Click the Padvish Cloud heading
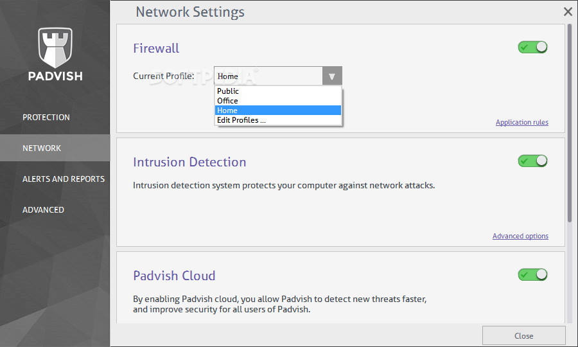Image resolution: width=578 pixels, height=347 pixels. 174,276
